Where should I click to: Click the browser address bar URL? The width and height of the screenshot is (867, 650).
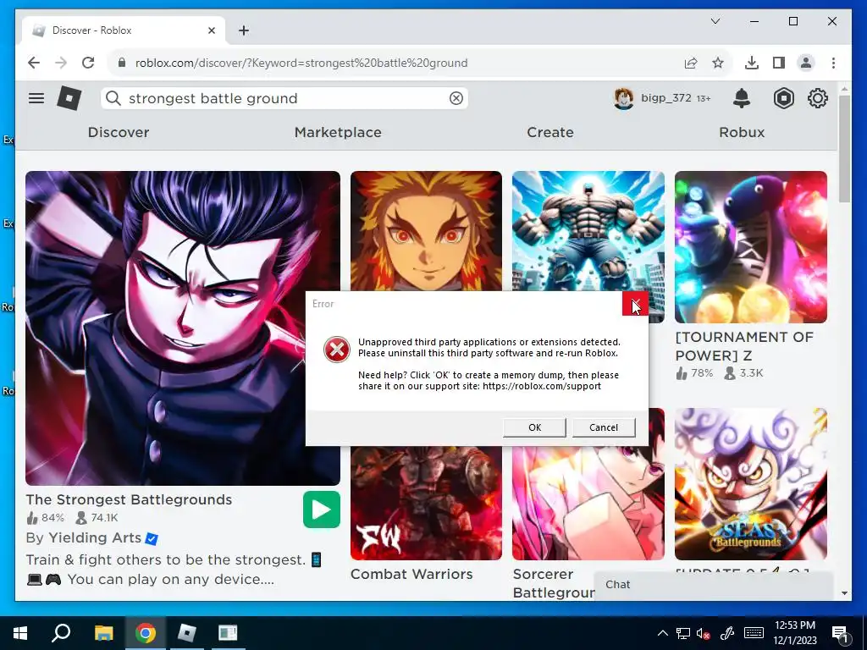point(301,63)
